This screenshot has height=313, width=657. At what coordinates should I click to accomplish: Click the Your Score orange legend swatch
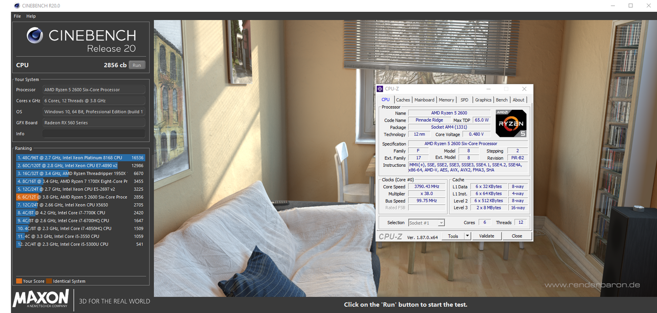click(x=19, y=281)
